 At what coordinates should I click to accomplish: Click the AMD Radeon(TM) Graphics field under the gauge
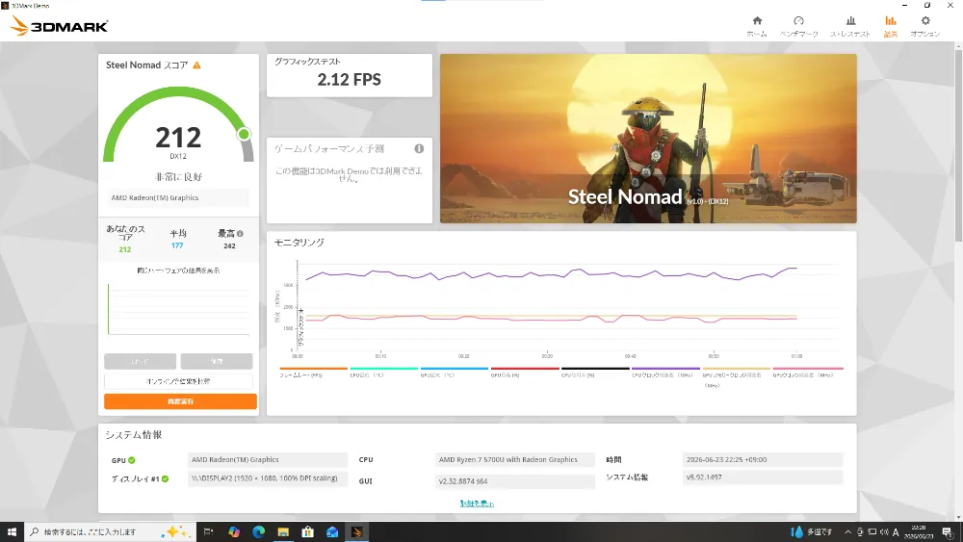177,197
